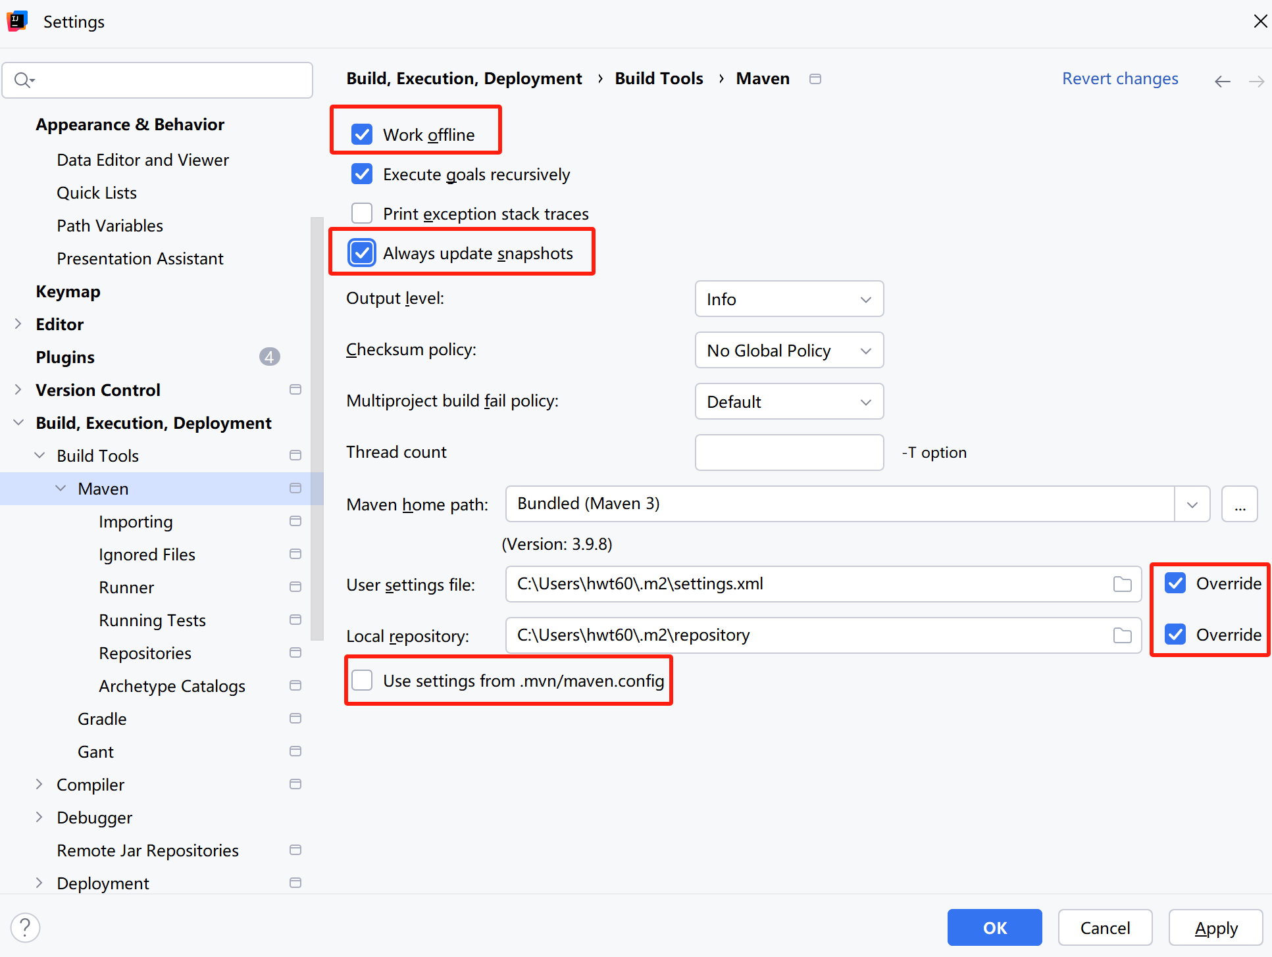1272x957 pixels.
Task: Open the help question mark icon
Action: pyautogui.click(x=25, y=927)
